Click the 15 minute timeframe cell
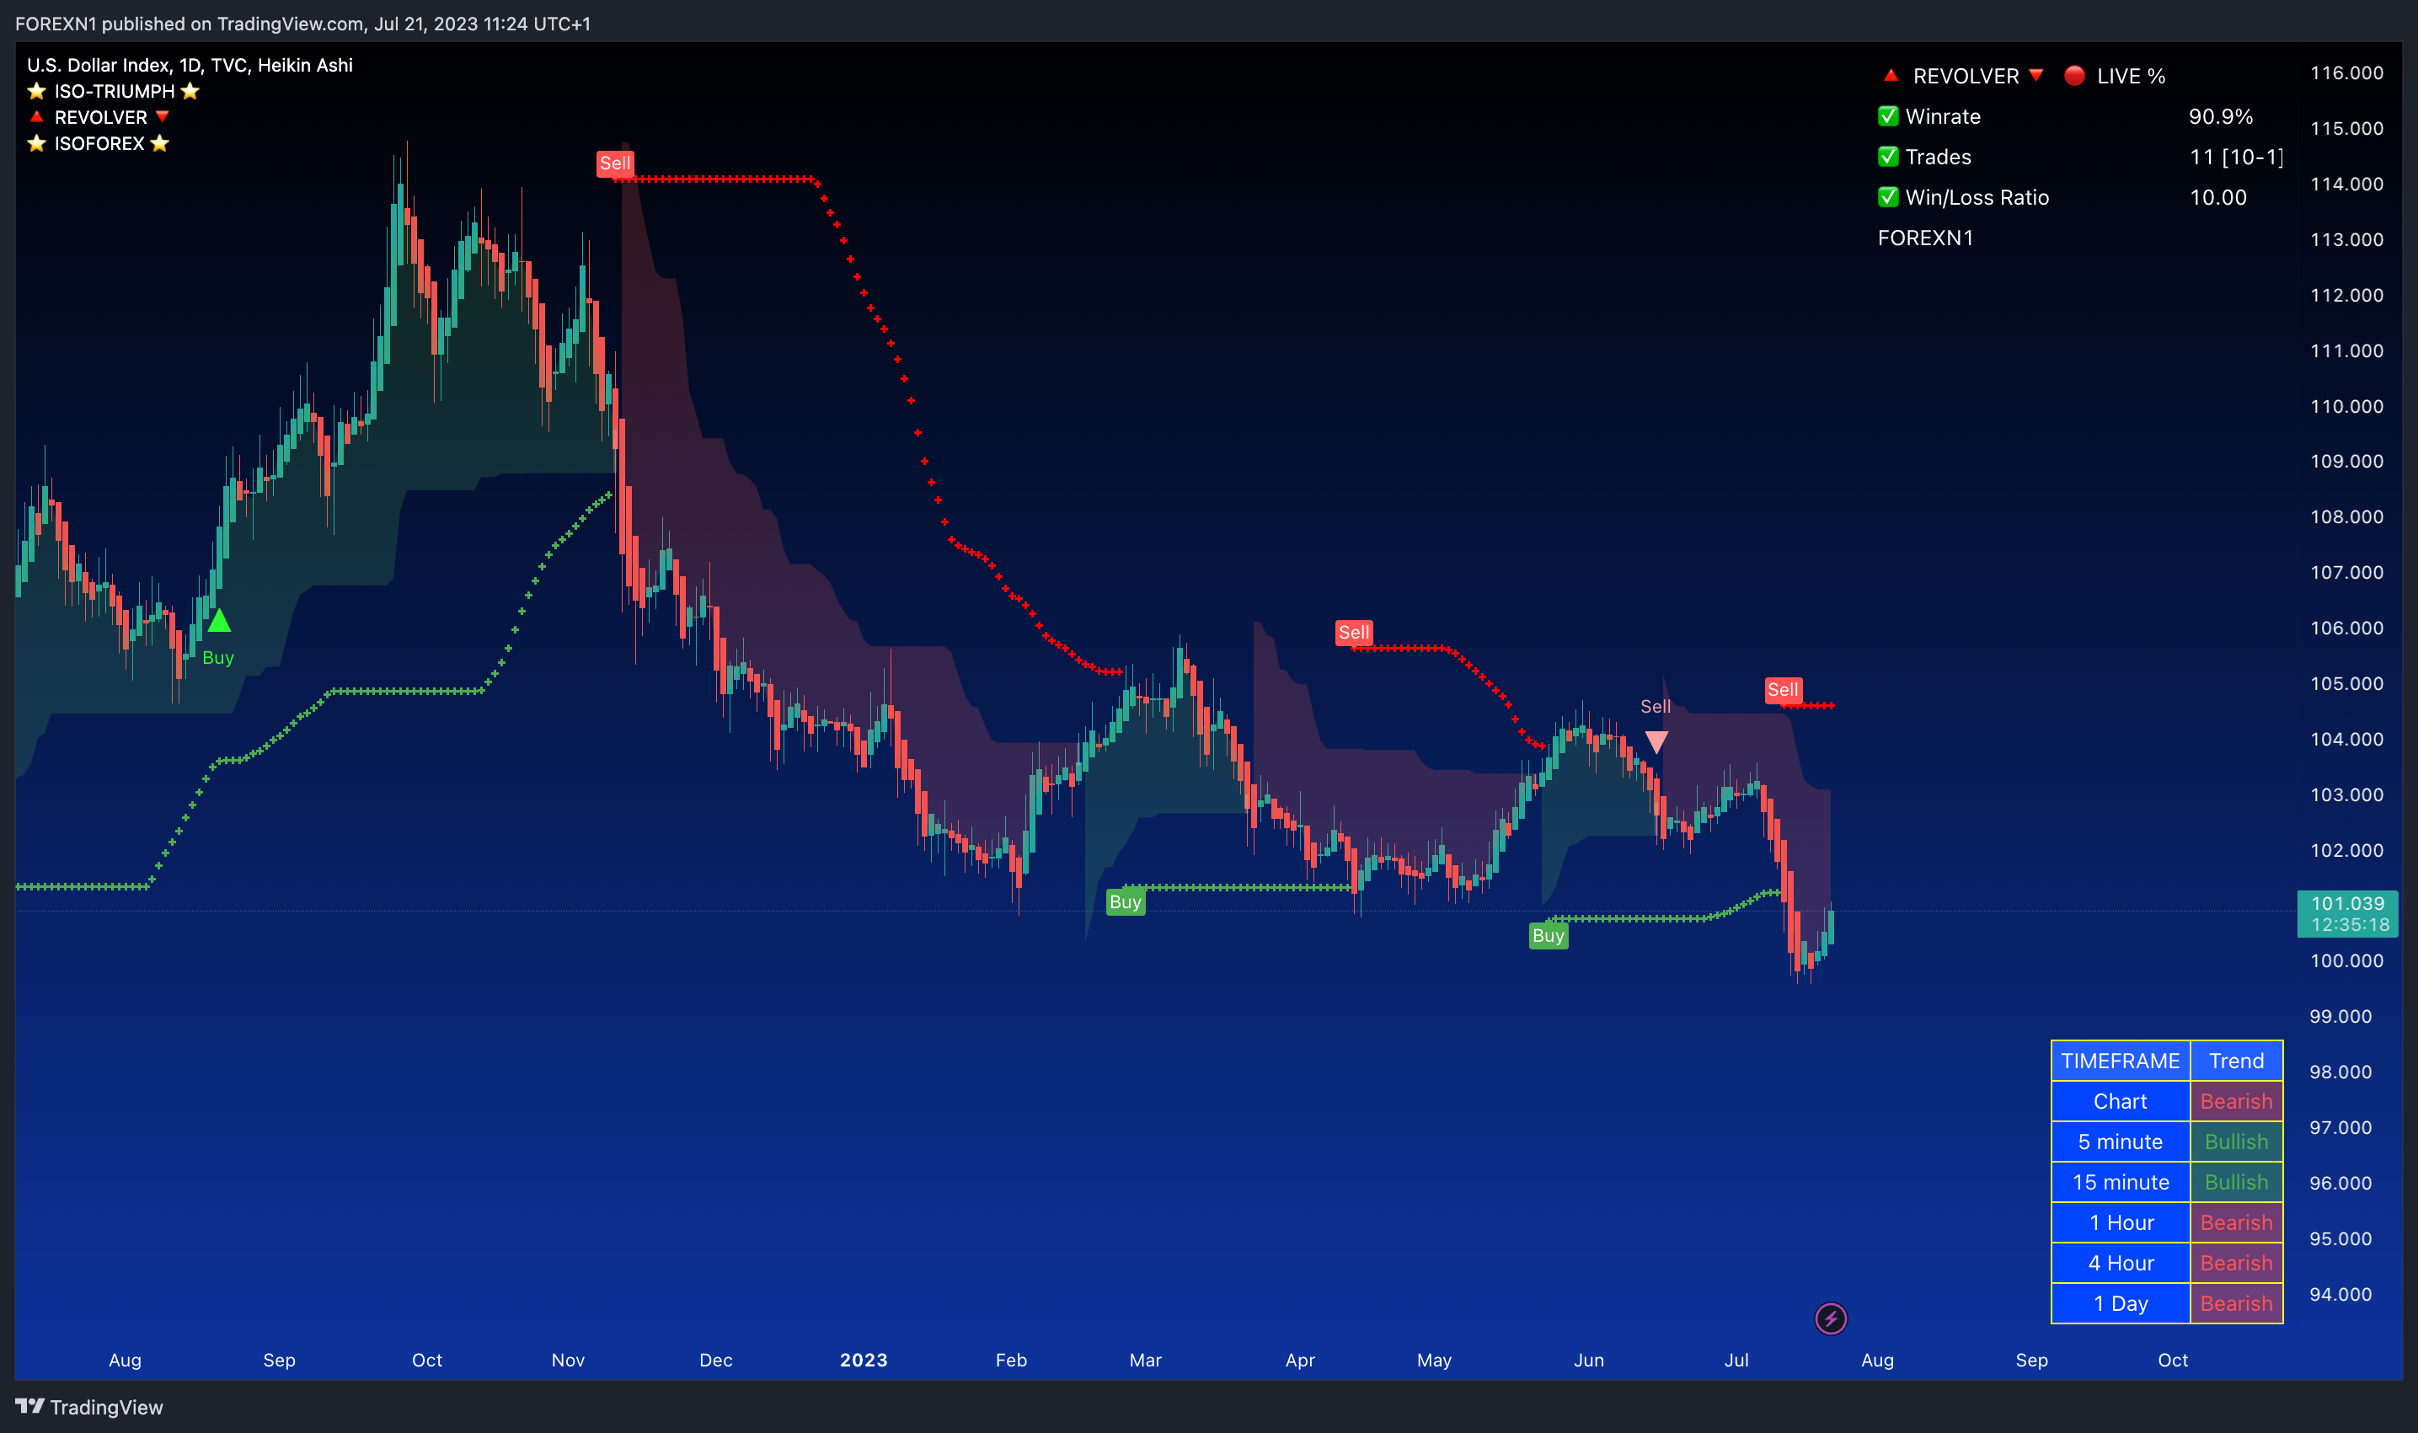The width and height of the screenshot is (2418, 1433). (2120, 1182)
